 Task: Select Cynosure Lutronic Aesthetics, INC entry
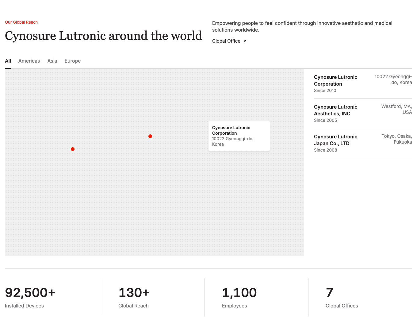(363, 113)
